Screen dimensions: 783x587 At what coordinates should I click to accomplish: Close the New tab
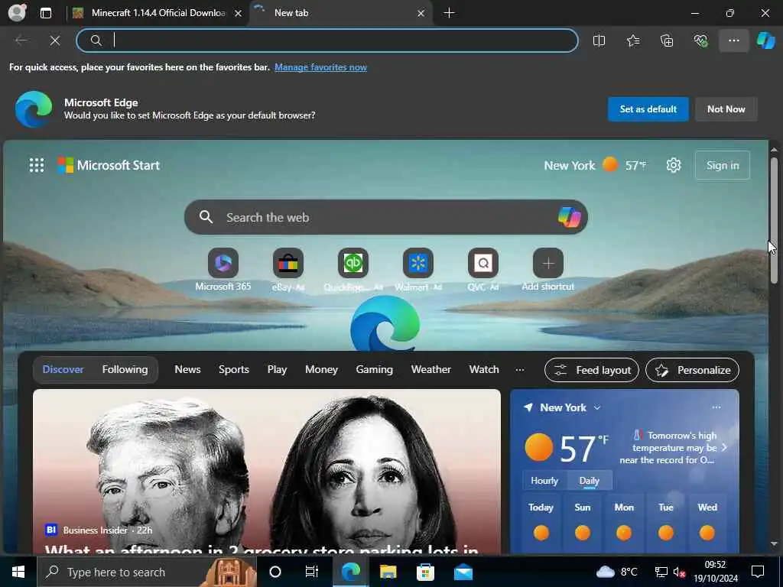coord(421,14)
